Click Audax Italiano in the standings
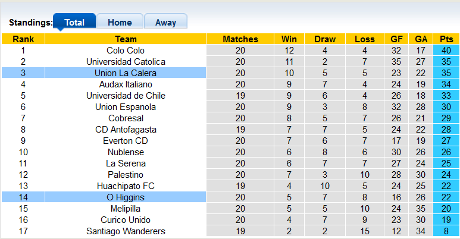460x239 pixels. 126,84
